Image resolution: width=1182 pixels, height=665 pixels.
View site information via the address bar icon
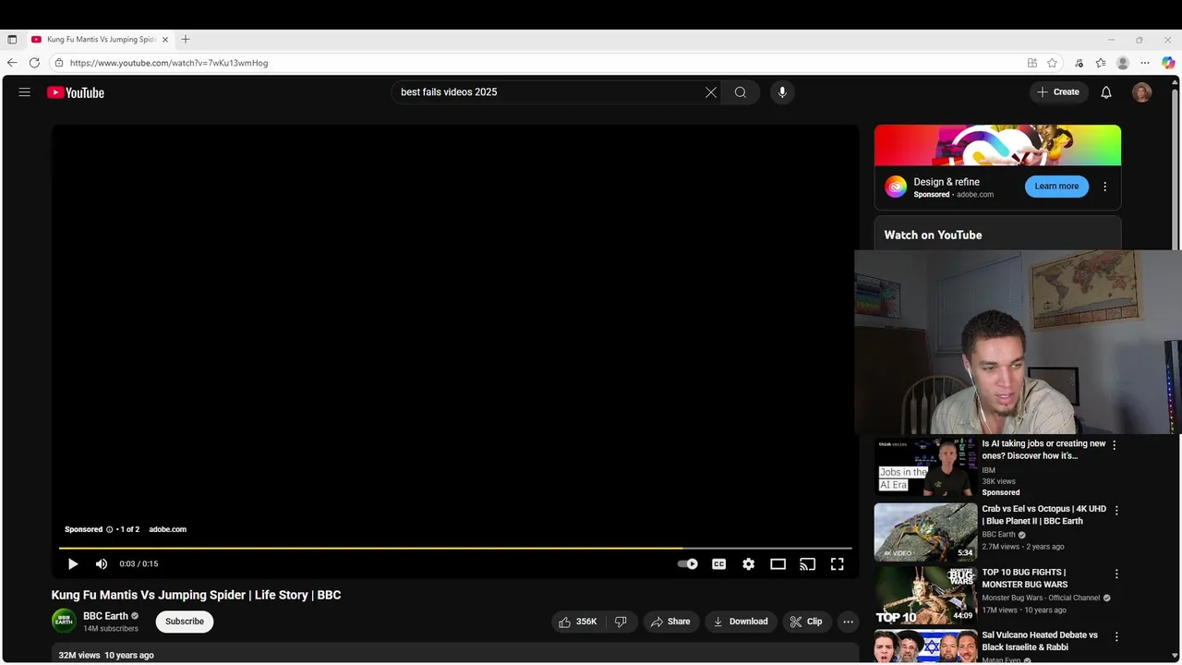pyautogui.click(x=59, y=63)
